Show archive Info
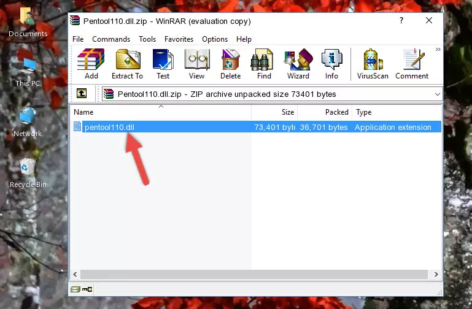 pos(331,64)
